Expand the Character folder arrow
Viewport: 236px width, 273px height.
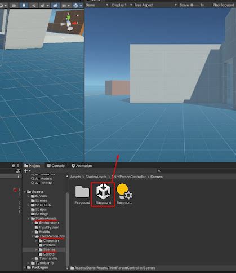point(36,241)
